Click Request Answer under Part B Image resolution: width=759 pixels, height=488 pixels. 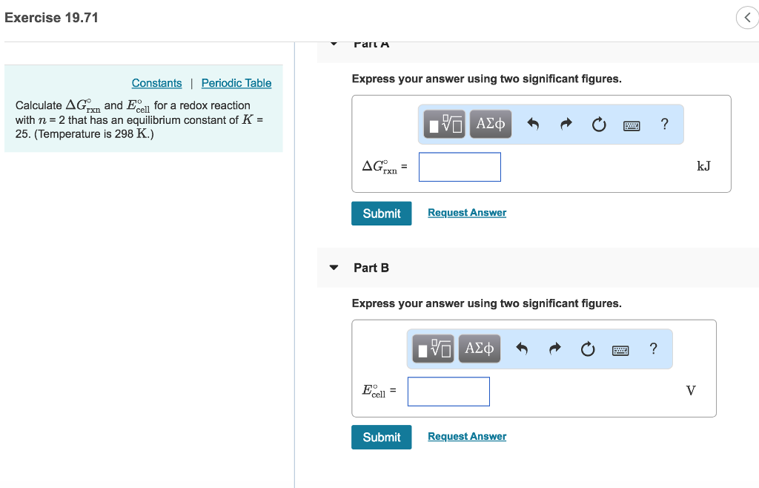coord(466,436)
